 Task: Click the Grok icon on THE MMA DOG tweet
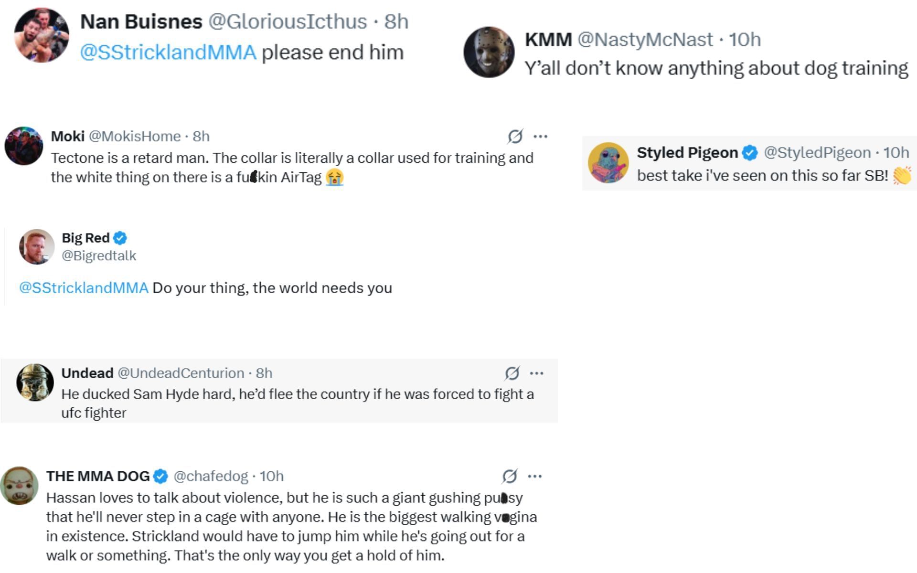click(x=510, y=476)
